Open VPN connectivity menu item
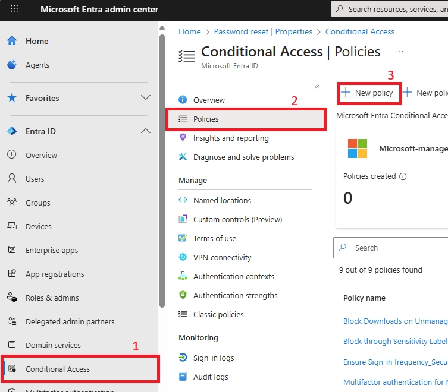 click(x=223, y=258)
